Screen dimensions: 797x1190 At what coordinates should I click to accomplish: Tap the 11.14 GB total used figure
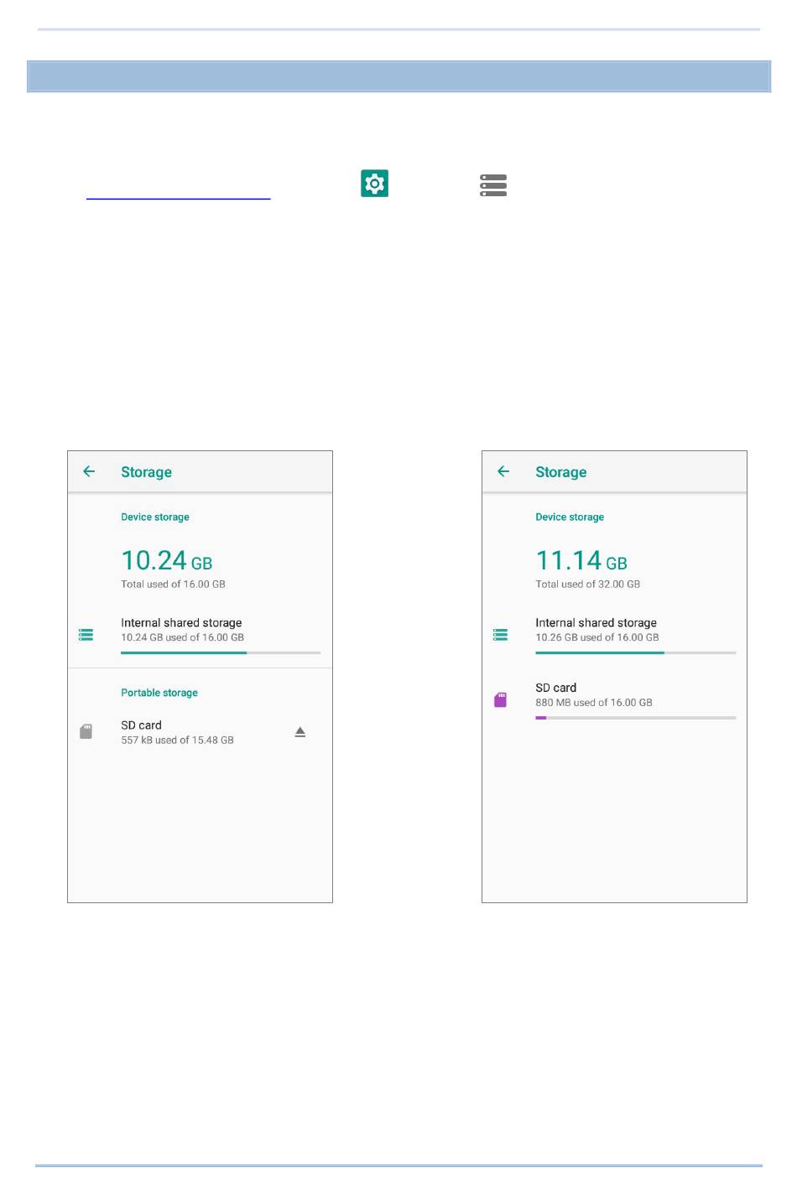(581, 560)
